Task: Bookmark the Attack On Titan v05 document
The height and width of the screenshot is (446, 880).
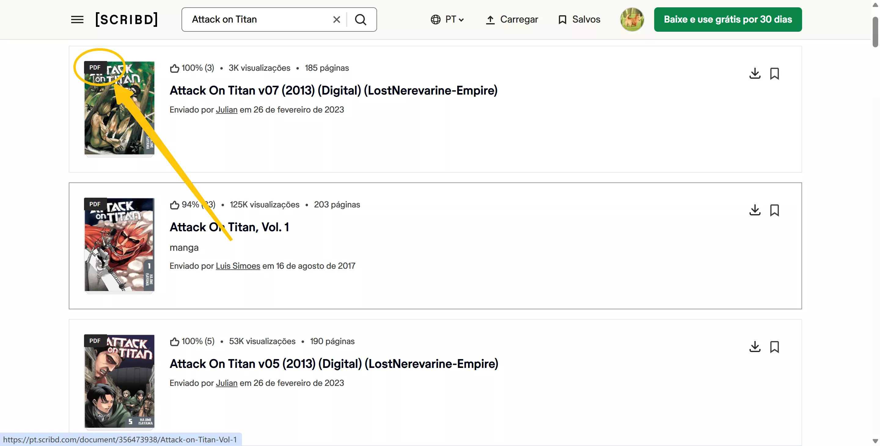Action: (x=775, y=347)
